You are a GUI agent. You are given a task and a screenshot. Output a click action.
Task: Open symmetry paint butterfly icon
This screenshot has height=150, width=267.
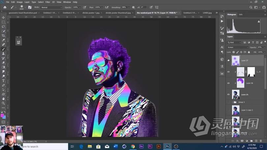(157, 7)
